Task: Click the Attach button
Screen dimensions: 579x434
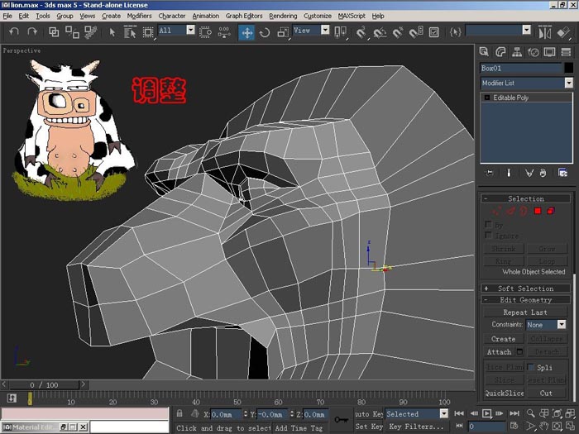Action: coord(500,352)
